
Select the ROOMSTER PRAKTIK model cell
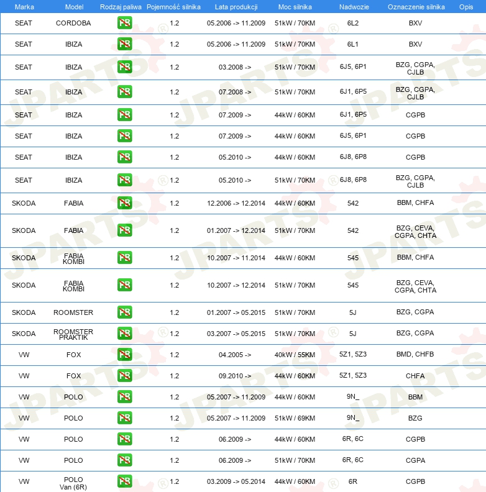(73, 334)
